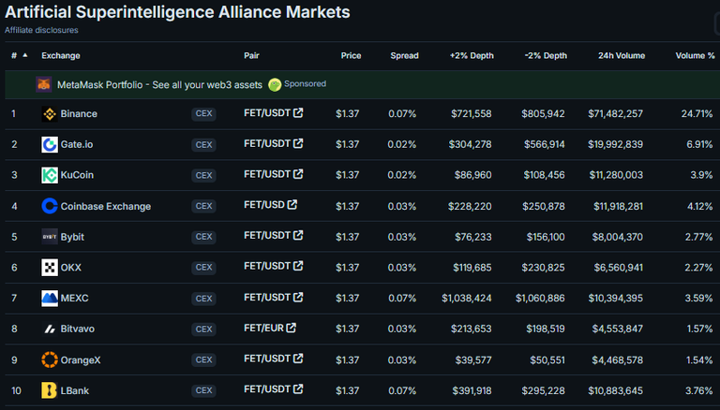This screenshot has width=720, height=410.
Task: Click the Gate.io exchange logo
Action: 50,144
